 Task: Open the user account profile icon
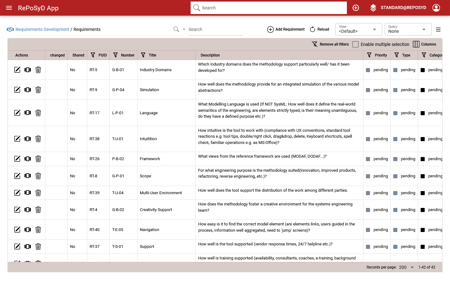pyautogui.click(x=436, y=8)
